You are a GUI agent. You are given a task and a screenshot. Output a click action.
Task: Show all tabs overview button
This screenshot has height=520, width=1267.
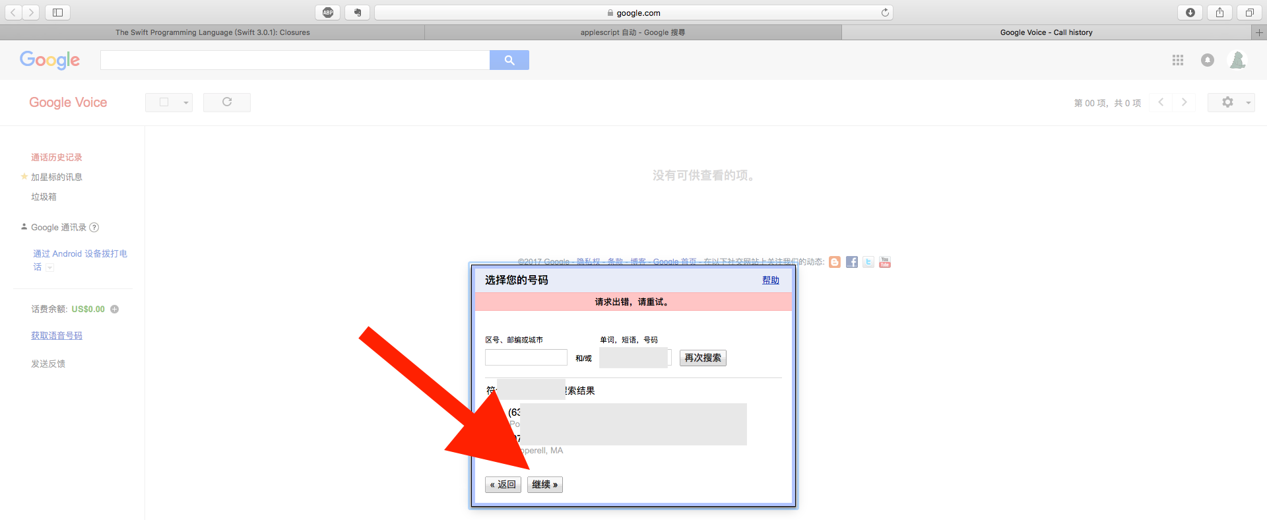[1249, 13]
